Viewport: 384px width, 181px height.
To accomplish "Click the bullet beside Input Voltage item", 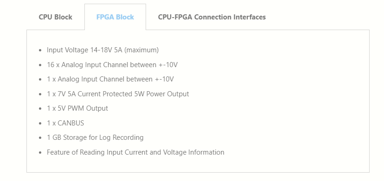I will [x=40, y=50].
